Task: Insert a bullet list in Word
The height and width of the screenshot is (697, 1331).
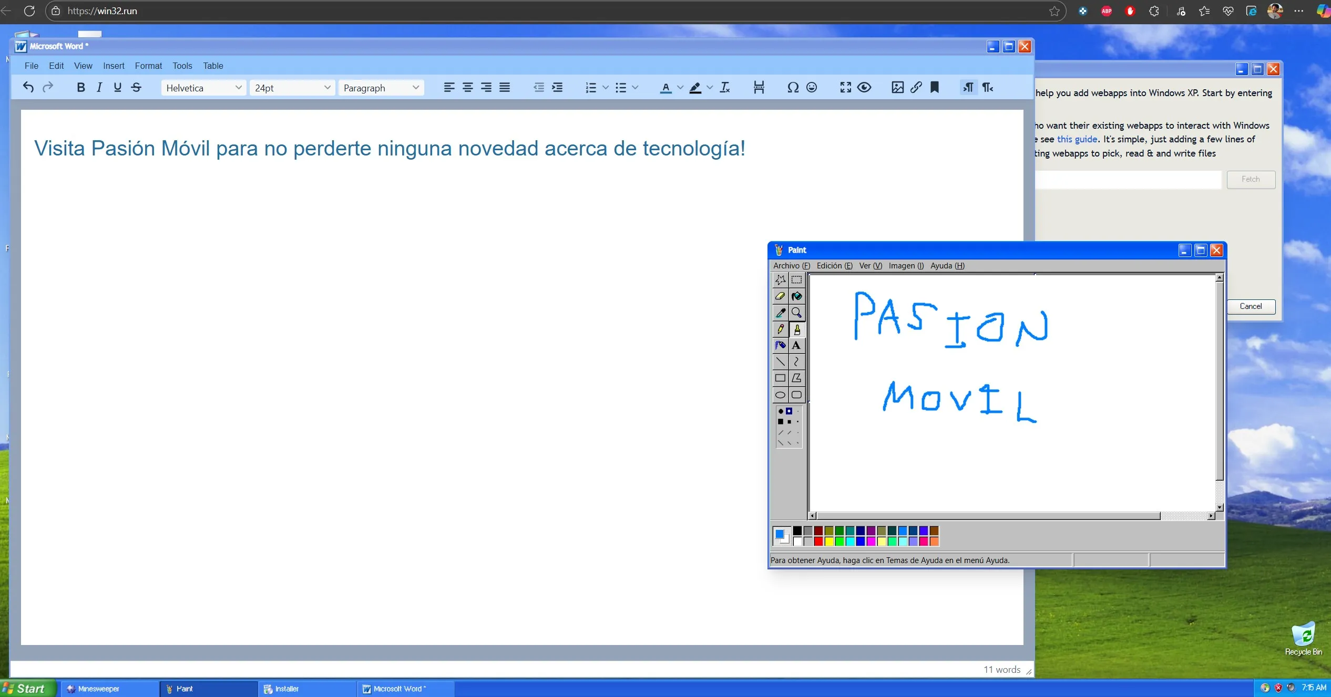Action: click(x=621, y=87)
